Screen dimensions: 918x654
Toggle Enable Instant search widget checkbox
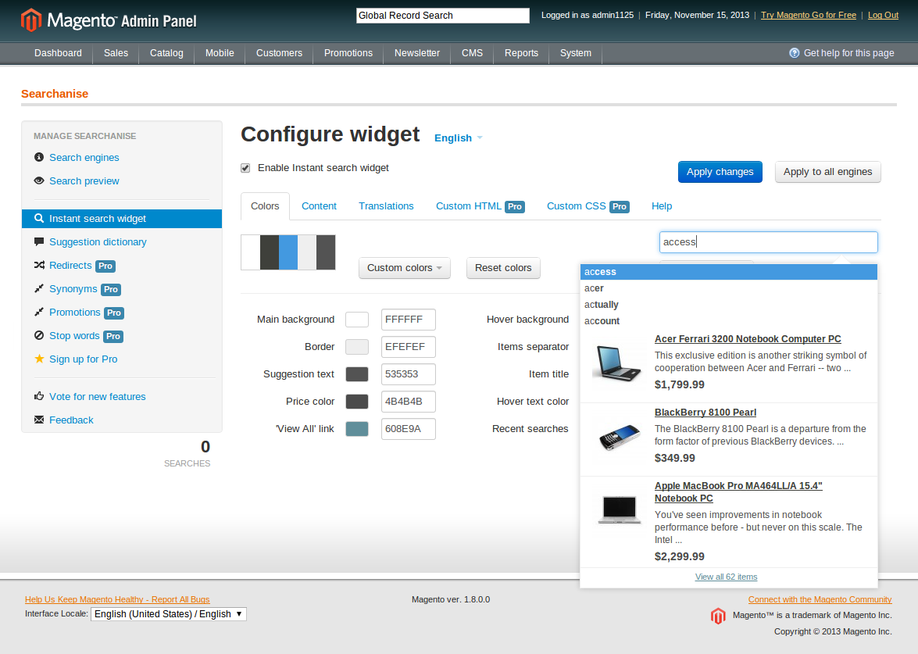245,168
